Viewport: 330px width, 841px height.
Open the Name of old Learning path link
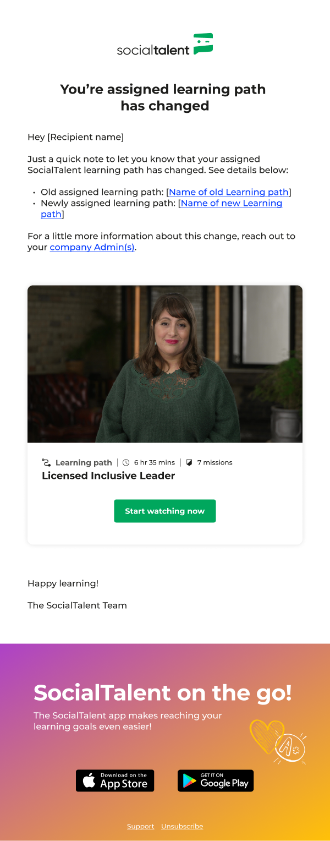[229, 192]
